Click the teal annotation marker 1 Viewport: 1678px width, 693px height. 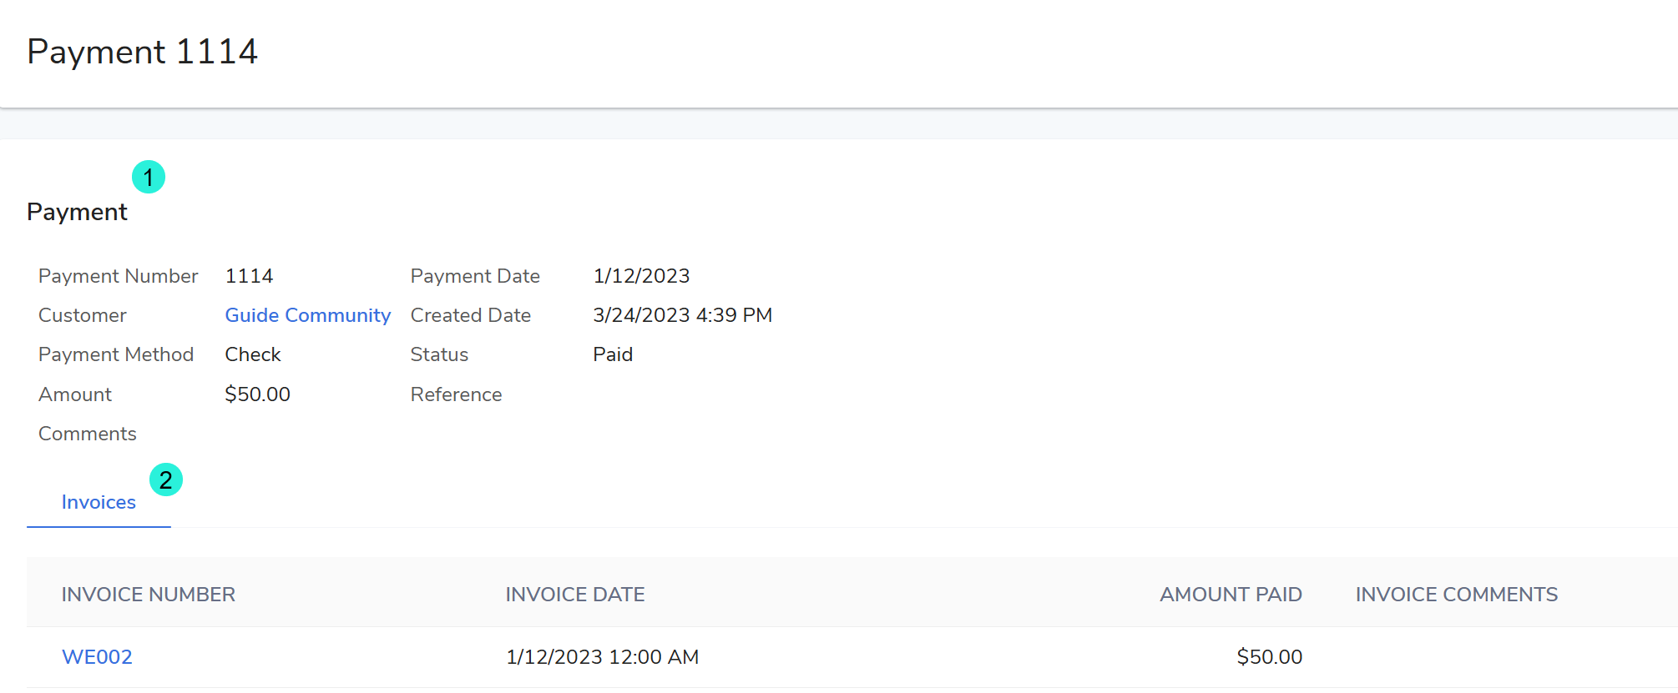pyautogui.click(x=149, y=177)
